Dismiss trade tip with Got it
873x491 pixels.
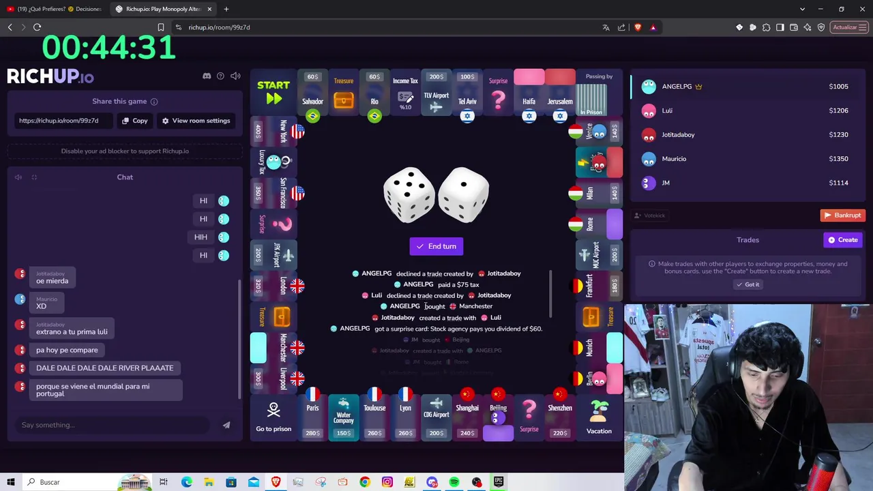coord(748,284)
